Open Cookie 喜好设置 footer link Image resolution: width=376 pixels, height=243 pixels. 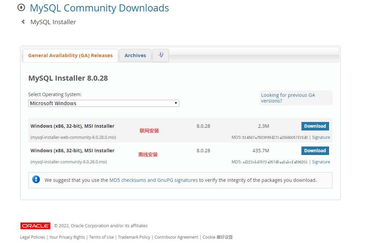[x=218, y=237]
